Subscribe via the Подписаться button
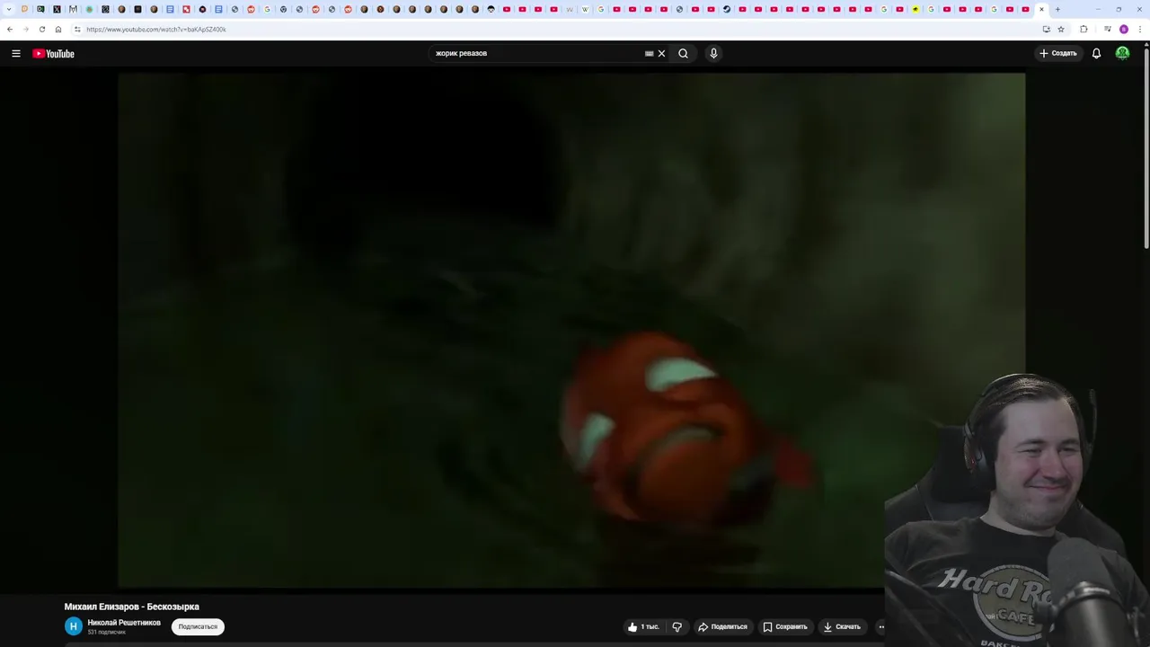The height and width of the screenshot is (647, 1150). point(198,626)
